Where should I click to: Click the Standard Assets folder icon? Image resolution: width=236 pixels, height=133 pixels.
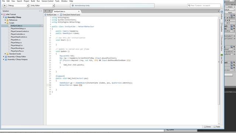[x=7, y=54]
